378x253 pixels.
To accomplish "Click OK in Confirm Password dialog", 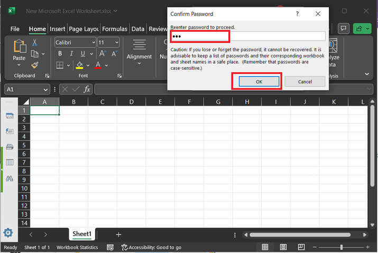I will (259, 82).
